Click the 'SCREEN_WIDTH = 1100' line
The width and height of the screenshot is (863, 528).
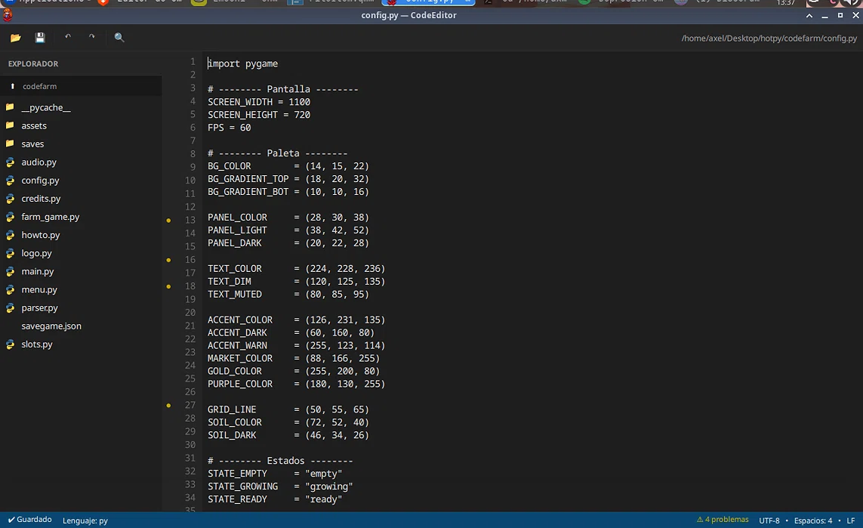[x=259, y=102]
